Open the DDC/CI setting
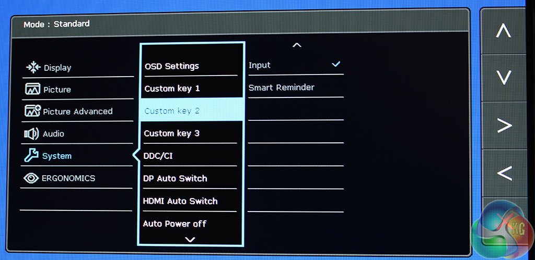Screen dimensions: 535x260 pos(190,156)
